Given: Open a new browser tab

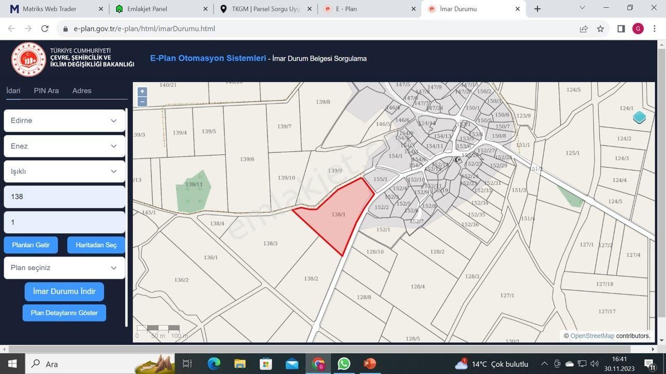Looking at the screenshot, I should pos(537,9).
